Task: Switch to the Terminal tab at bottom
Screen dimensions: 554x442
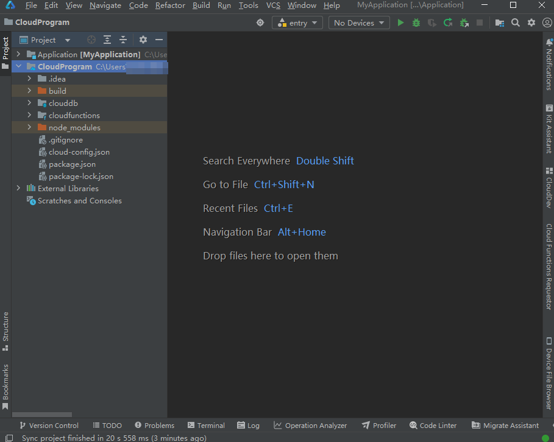Action: tap(207, 426)
